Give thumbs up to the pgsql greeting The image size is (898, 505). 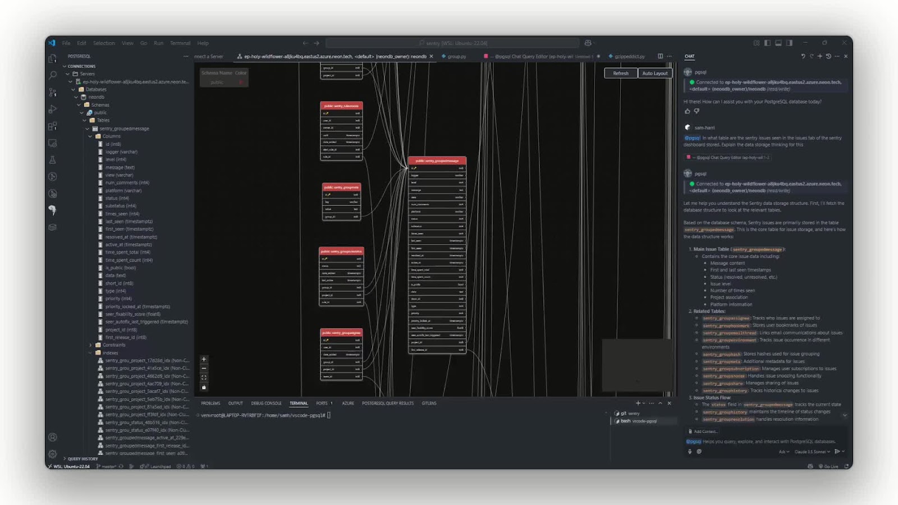click(x=687, y=111)
